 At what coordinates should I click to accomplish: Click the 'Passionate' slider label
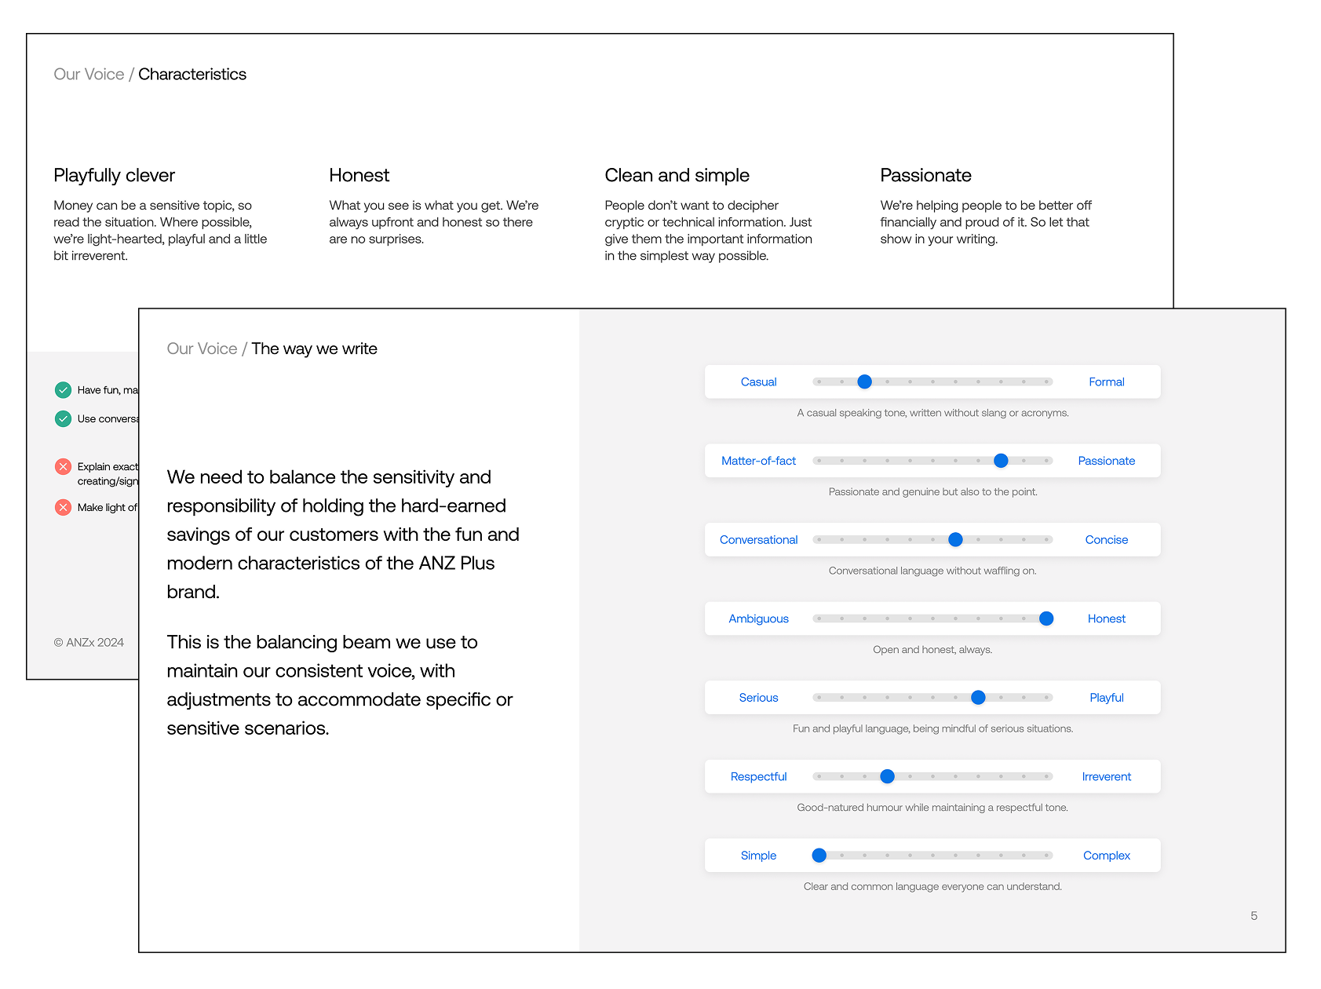1107,461
